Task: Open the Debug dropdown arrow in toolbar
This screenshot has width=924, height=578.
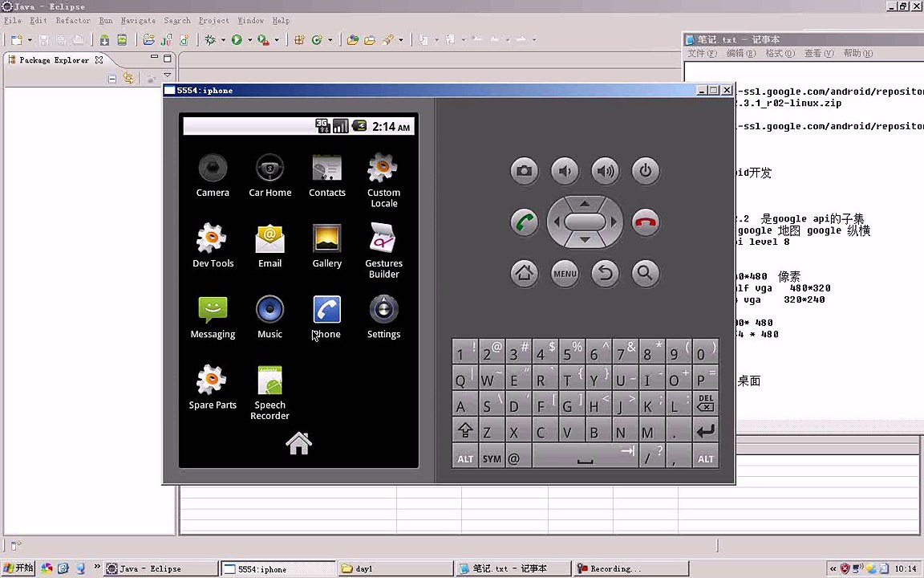Action: coord(222,40)
